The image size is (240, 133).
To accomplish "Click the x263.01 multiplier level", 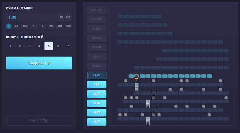I will [x=97, y=19].
